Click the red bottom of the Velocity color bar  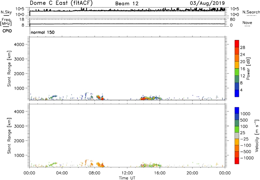[237, 161]
